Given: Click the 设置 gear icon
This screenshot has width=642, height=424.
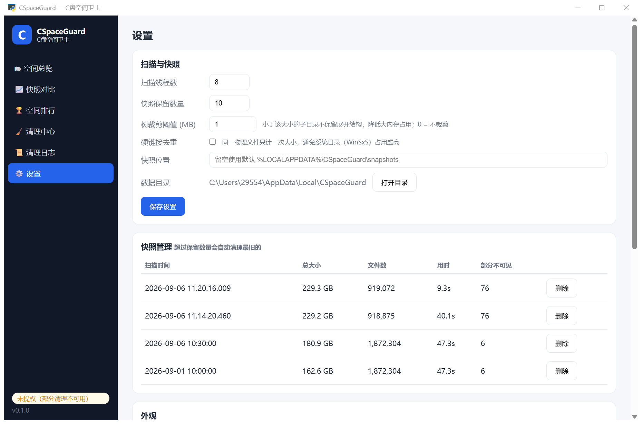Looking at the screenshot, I should tap(19, 174).
